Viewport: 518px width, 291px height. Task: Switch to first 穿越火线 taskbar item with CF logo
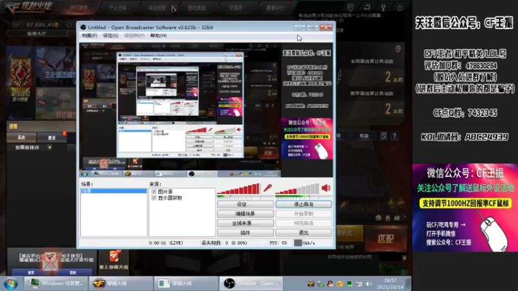(x=120, y=283)
